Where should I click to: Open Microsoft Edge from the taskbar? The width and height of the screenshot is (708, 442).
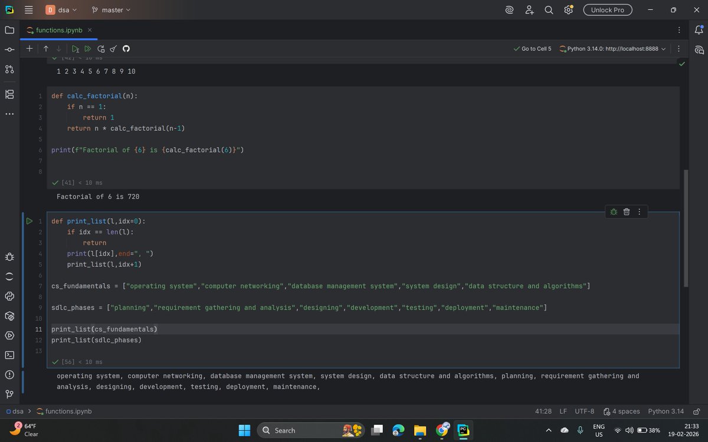398,430
